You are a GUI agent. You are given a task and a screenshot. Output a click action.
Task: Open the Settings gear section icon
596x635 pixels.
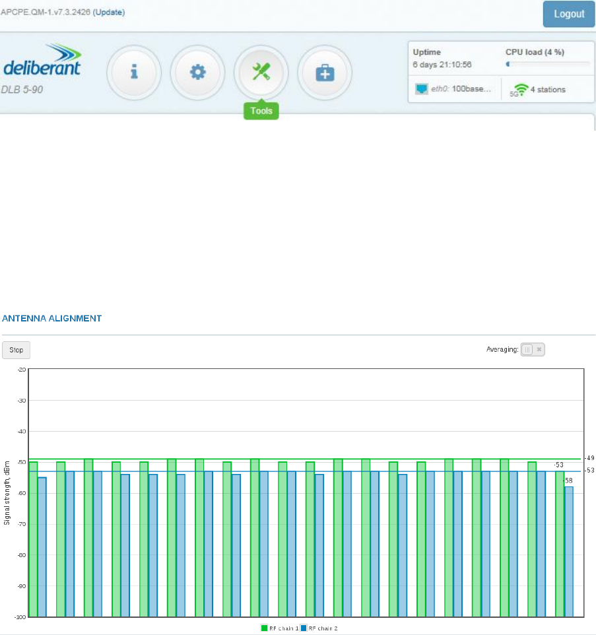click(197, 73)
